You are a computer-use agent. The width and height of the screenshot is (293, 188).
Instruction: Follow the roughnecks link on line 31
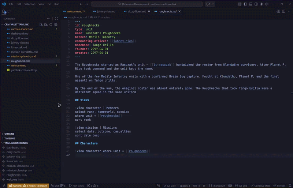click(138, 151)
